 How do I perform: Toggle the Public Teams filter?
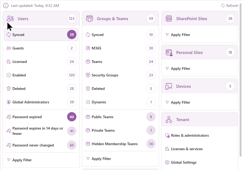pos(120,117)
